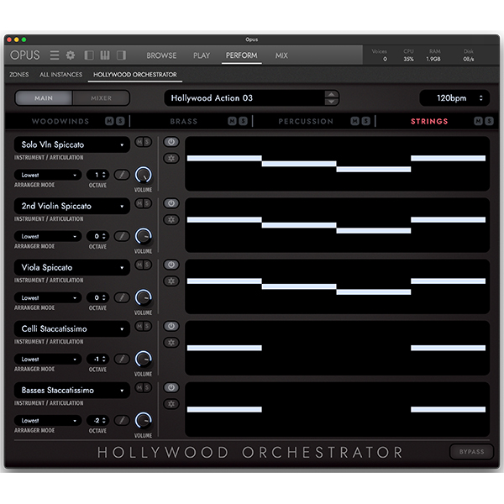Click the Bypass button
This screenshot has height=504, width=504.
click(x=471, y=452)
